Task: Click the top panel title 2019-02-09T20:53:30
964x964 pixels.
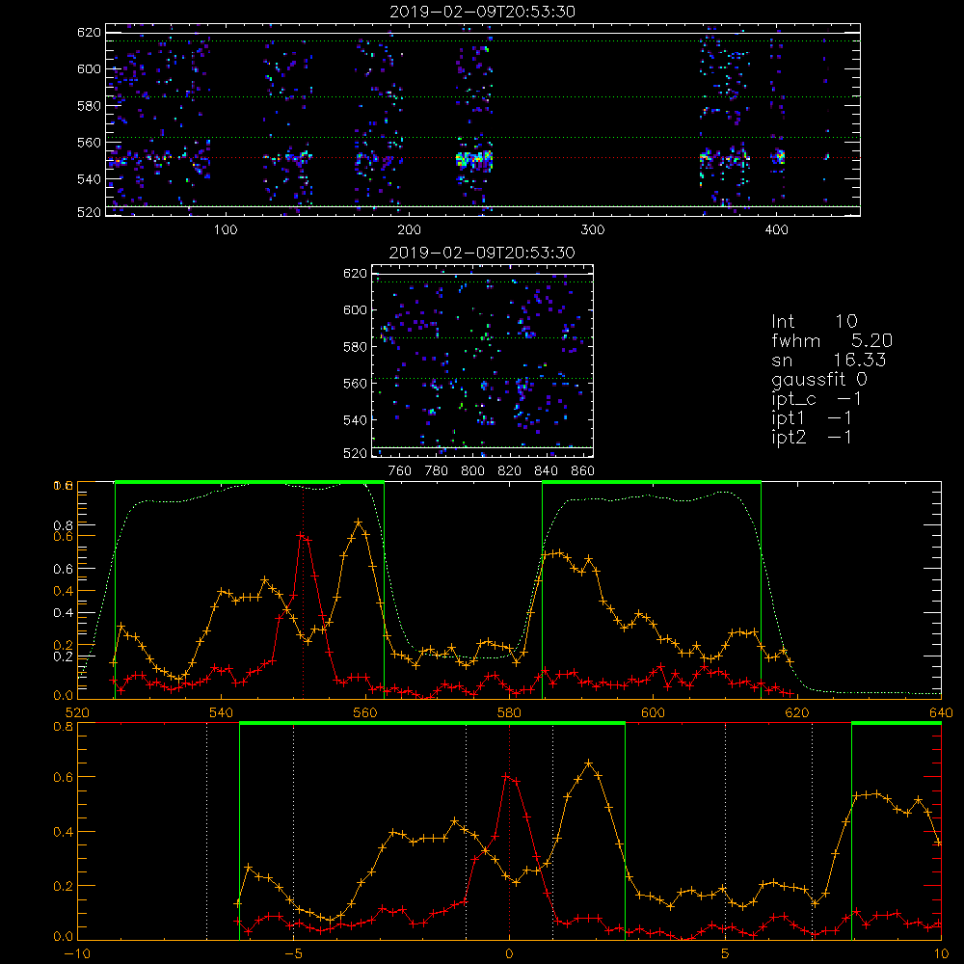Action: click(x=482, y=12)
